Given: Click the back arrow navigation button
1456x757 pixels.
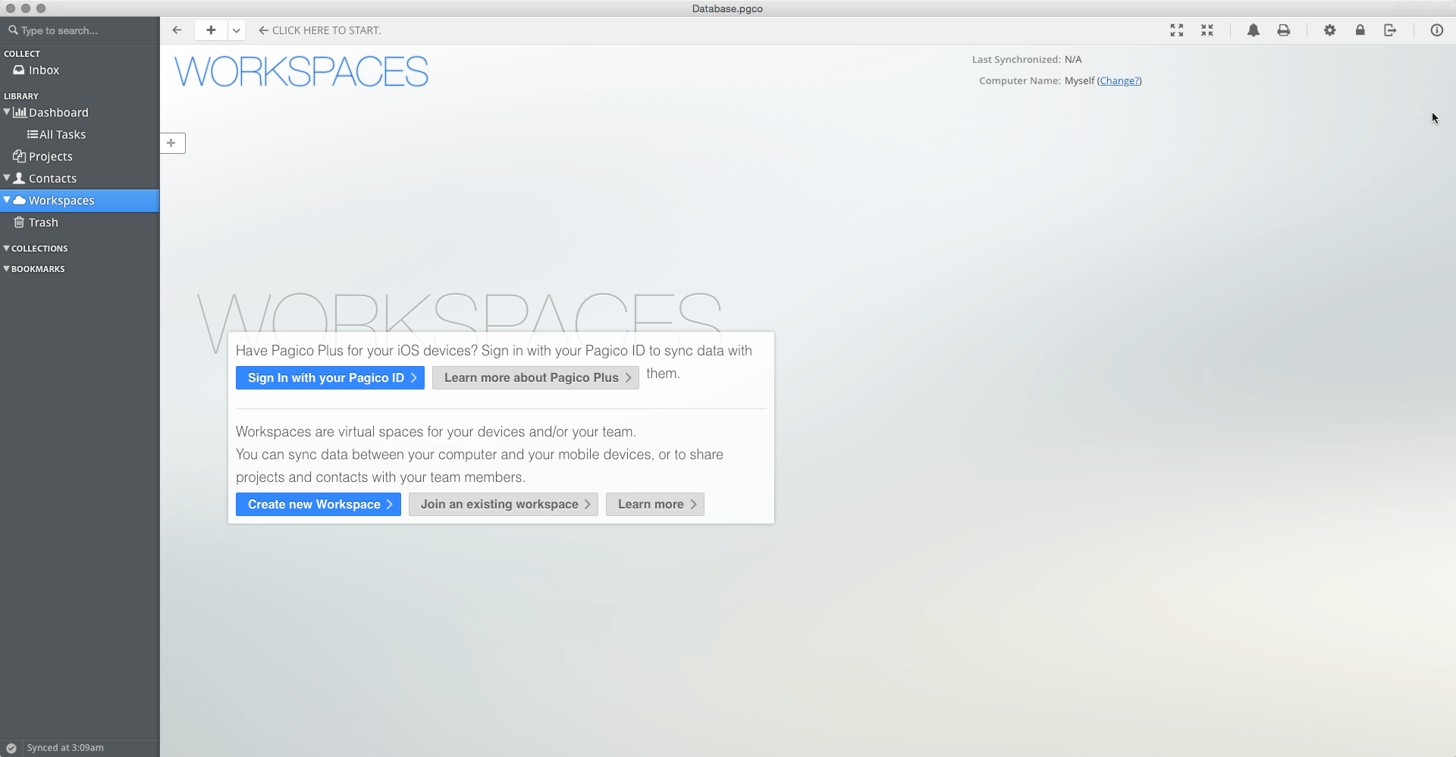Looking at the screenshot, I should point(177,30).
